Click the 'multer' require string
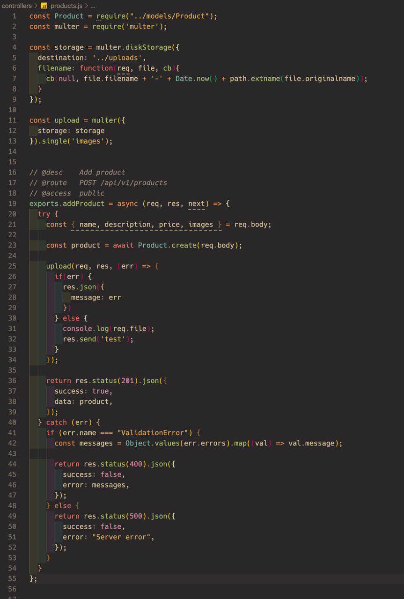Image resolution: width=404 pixels, height=599 pixels. click(143, 26)
